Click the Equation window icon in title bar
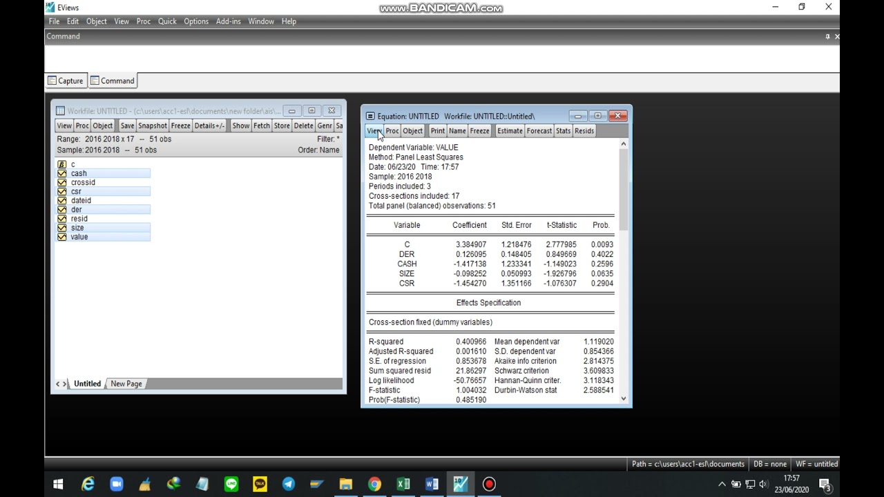884x497 pixels. point(370,116)
